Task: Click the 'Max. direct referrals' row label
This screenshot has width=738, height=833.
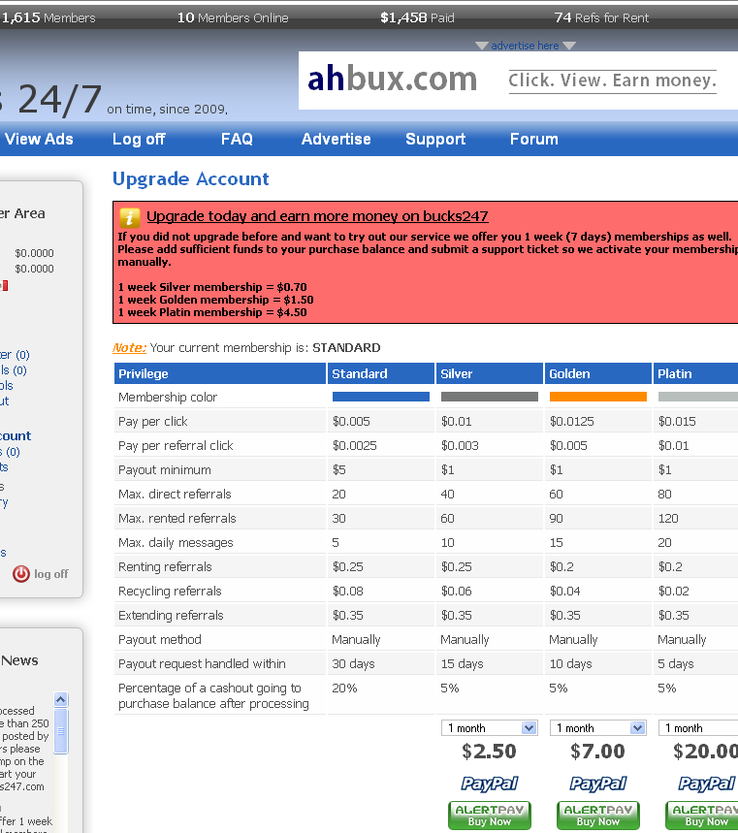Action: pyautogui.click(x=175, y=494)
